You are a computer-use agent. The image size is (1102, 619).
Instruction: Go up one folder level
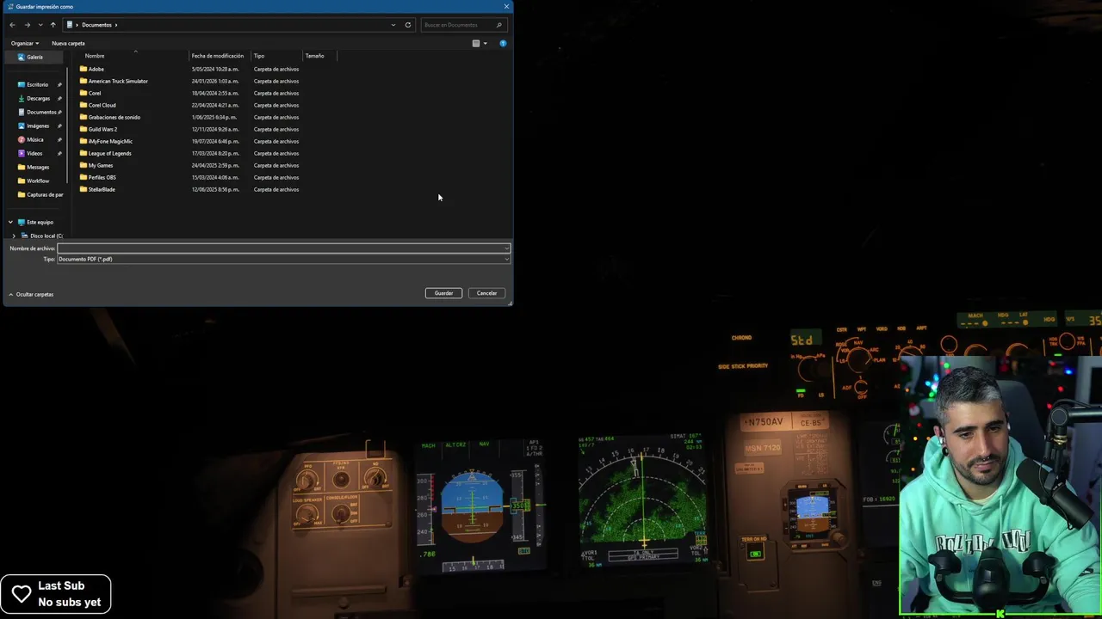[x=53, y=25]
